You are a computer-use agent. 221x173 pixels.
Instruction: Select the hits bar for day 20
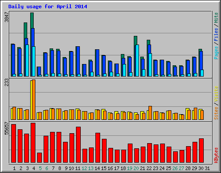[136, 41]
